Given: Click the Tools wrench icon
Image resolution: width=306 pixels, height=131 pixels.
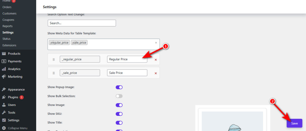Looking at the screenshot, I should click(x=4, y=113).
